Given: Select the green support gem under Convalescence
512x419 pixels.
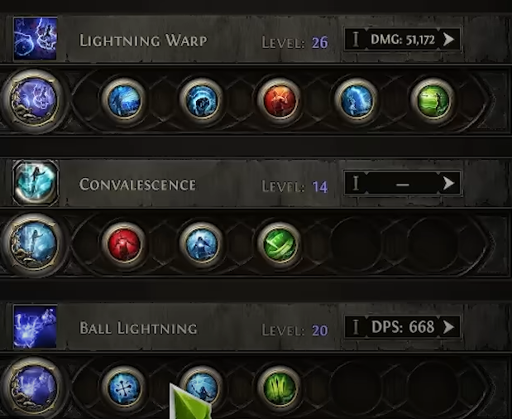Looking at the screenshot, I should tap(279, 244).
